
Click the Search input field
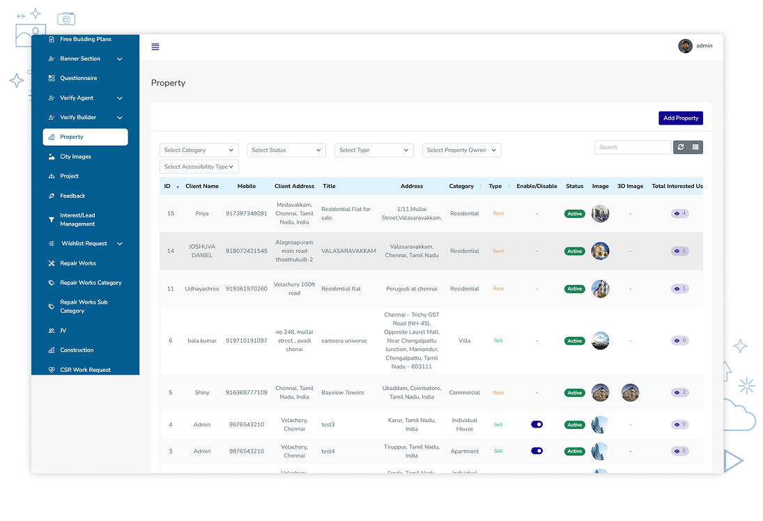633,147
